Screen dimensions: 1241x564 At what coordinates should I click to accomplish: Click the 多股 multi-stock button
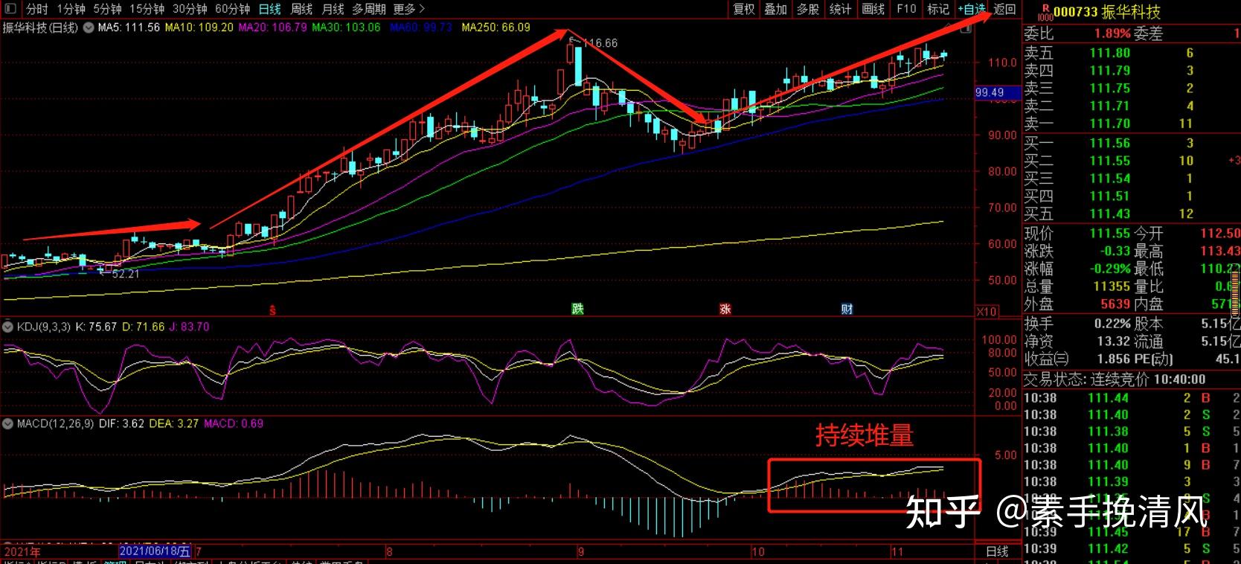pos(808,9)
